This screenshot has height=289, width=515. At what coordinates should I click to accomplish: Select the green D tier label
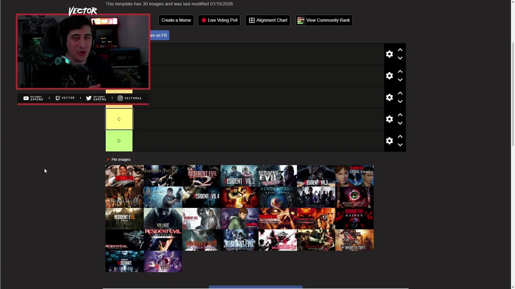pyautogui.click(x=119, y=141)
